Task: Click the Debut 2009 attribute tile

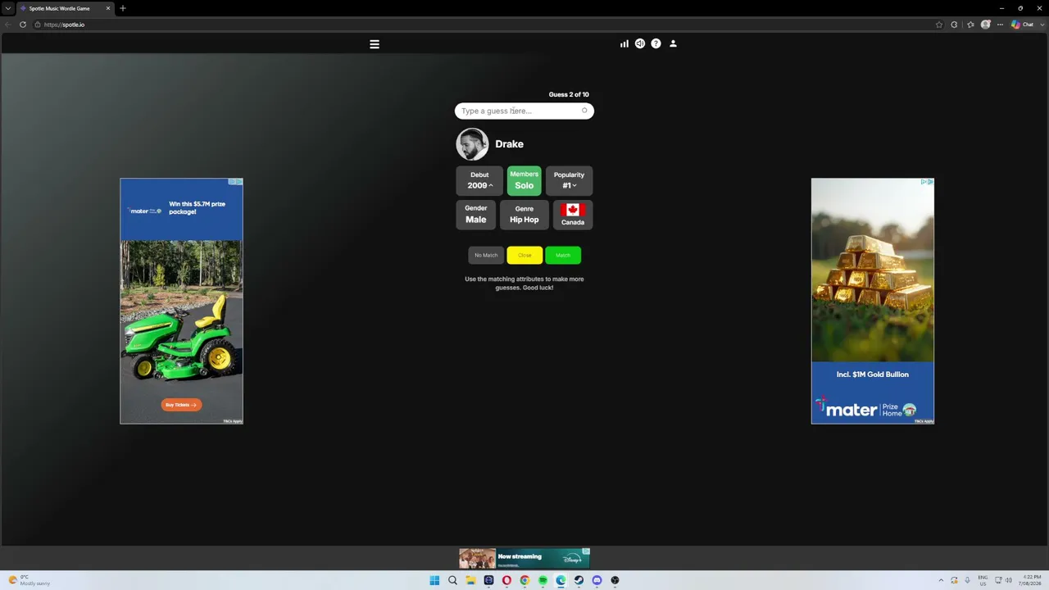Action: [479, 180]
